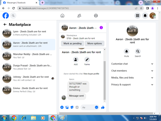Choose a GIF icon in composer
This screenshot has width=161, height=121.
point(77,107)
